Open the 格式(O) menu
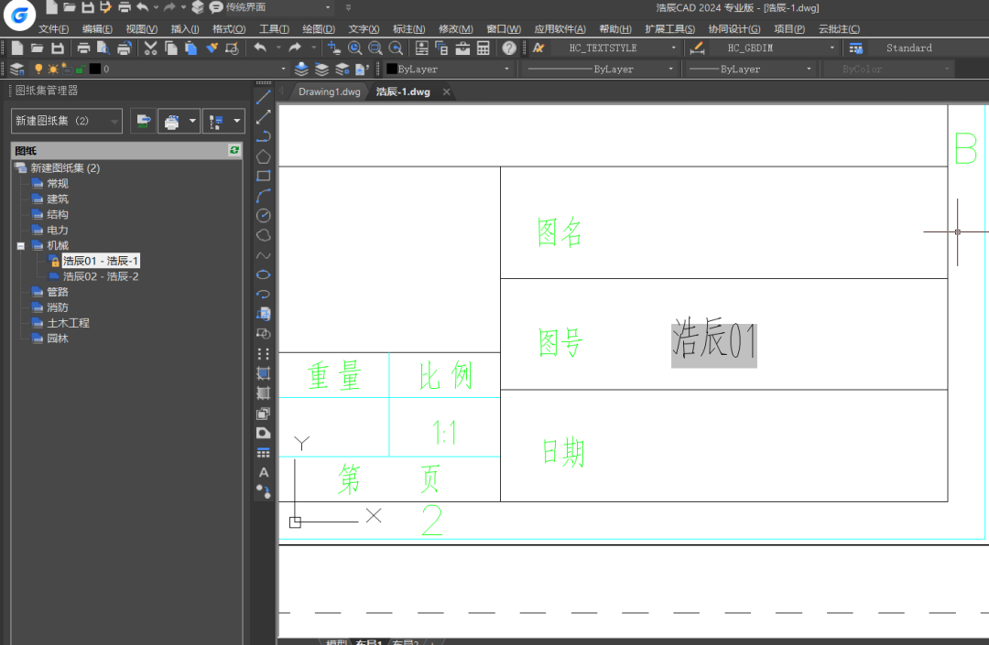 coord(229,29)
